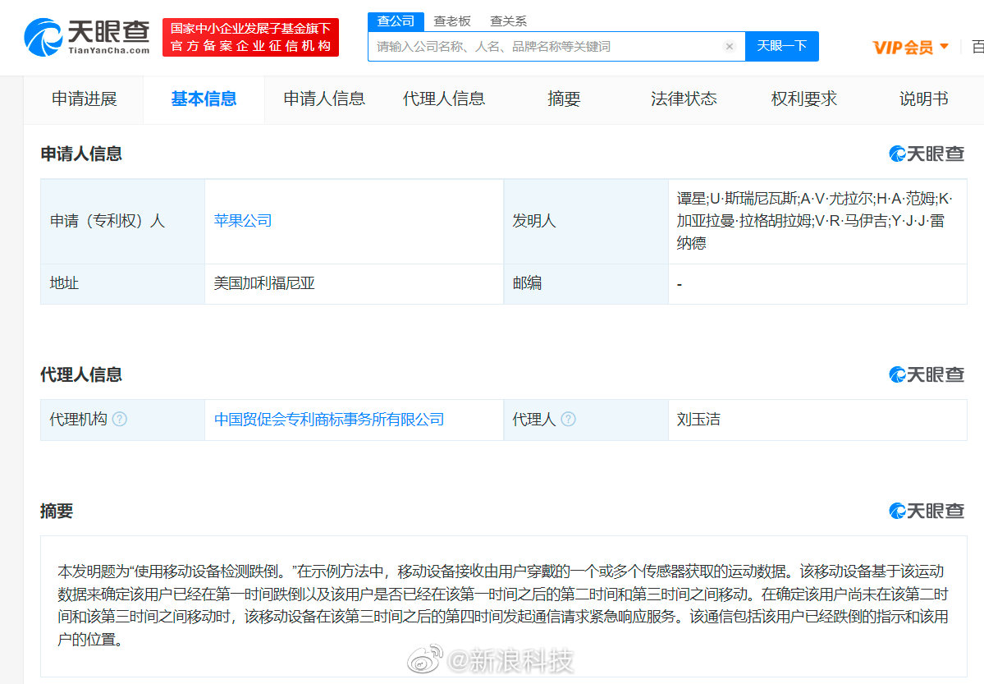Clear the search box with the X icon
This screenshot has height=684, width=984.
coord(729,47)
